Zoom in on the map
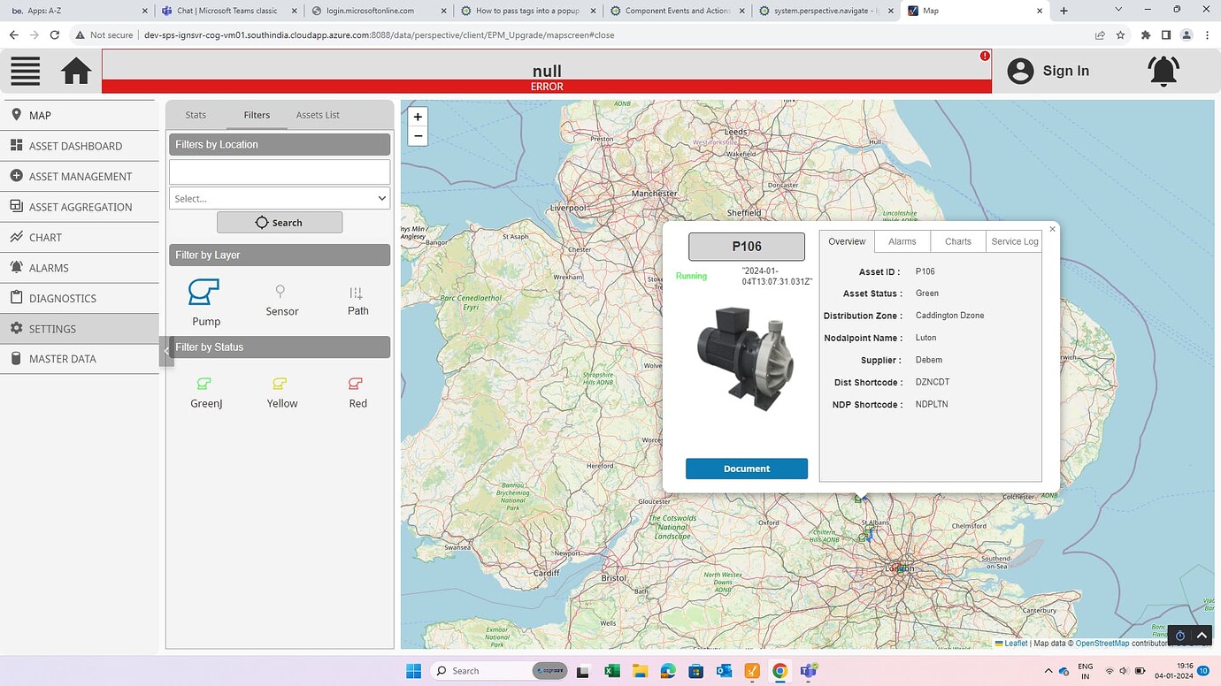Screen dimensions: 1221x686 [418, 117]
